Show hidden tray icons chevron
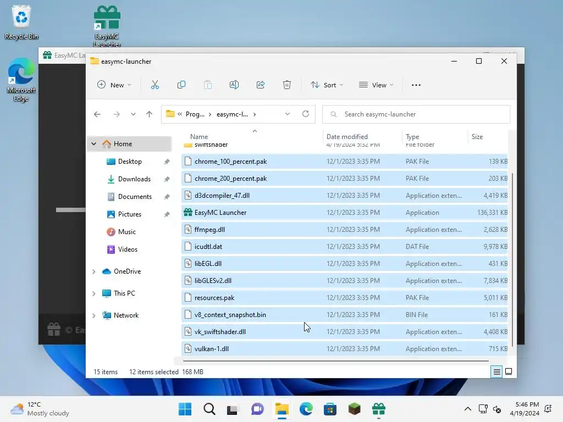This screenshot has height=422, width=563. pos(468,409)
